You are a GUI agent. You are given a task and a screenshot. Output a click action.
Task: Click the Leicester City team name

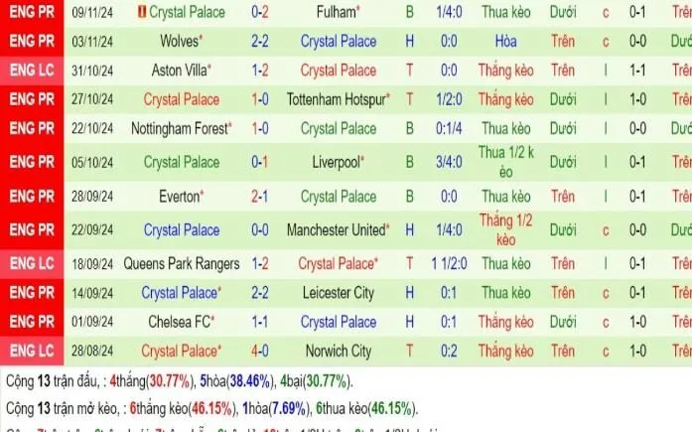(x=339, y=293)
